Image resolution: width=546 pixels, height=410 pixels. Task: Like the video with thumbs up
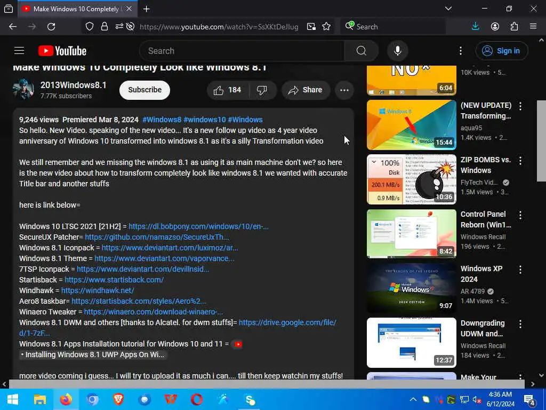pyautogui.click(x=228, y=90)
